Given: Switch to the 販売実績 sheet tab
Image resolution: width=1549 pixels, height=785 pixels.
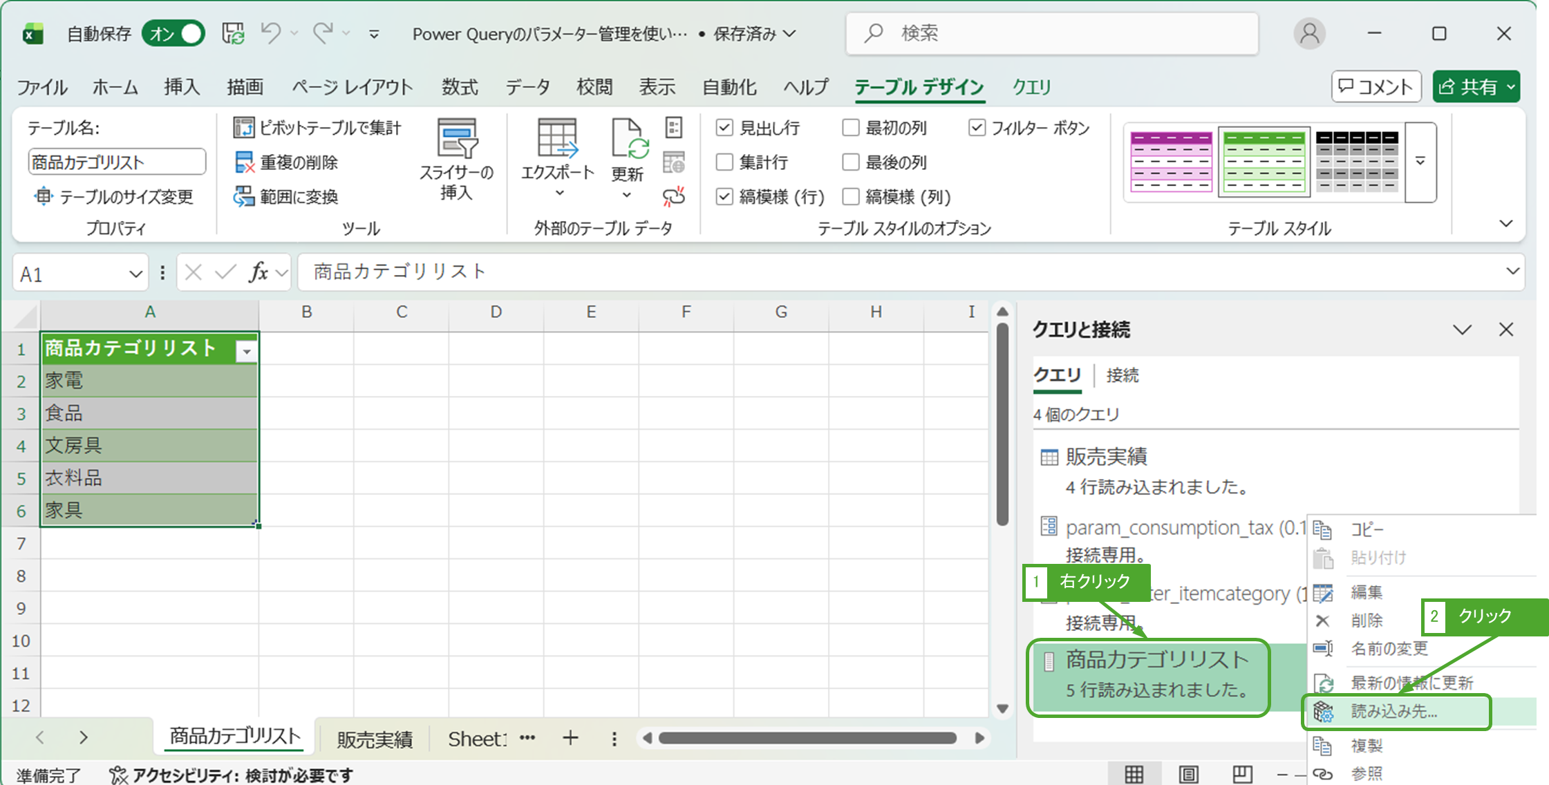Looking at the screenshot, I should pos(375,739).
